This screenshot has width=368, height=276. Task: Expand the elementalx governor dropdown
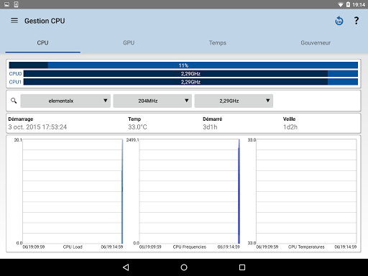tap(65, 101)
